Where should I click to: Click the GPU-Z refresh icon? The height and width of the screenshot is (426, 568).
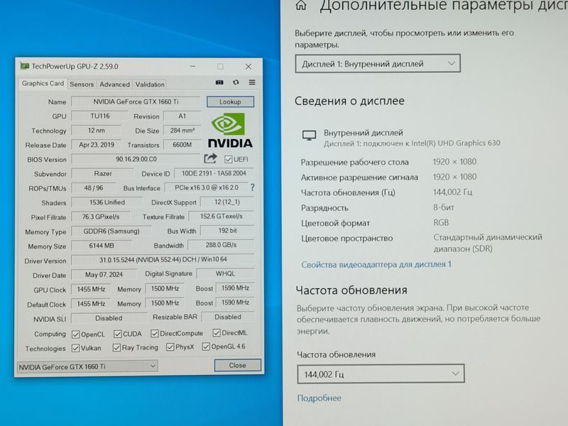[x=236, y=82]
